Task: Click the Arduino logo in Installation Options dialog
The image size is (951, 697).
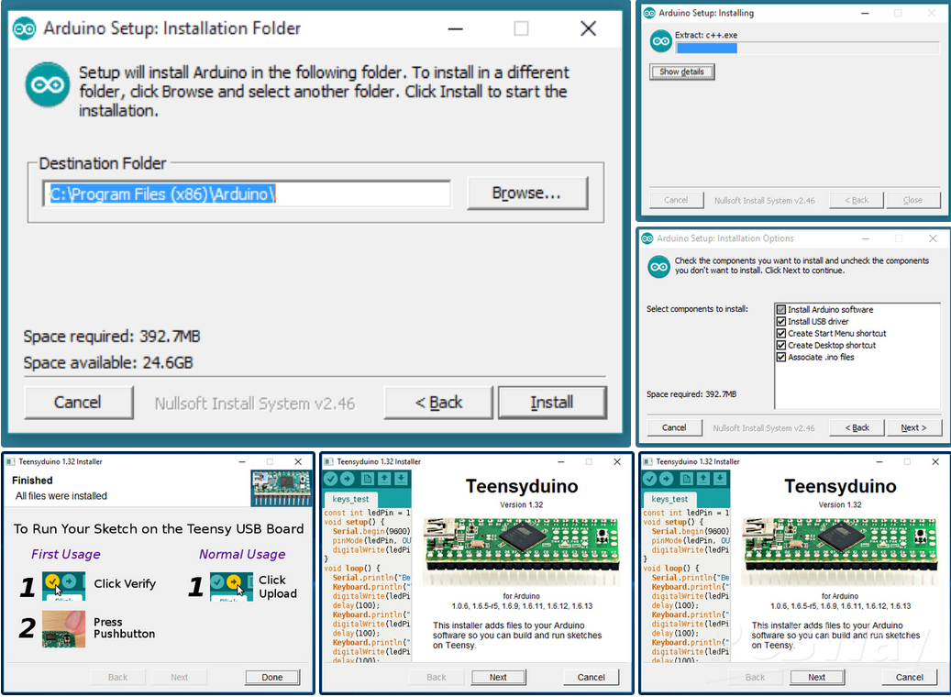Action: pyautogui.click(x=658, y=267)
